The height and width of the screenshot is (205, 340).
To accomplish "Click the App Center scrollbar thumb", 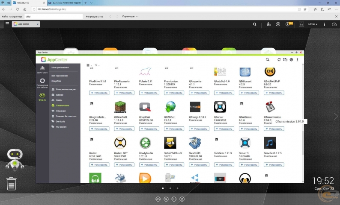I will tap(302, 143).
